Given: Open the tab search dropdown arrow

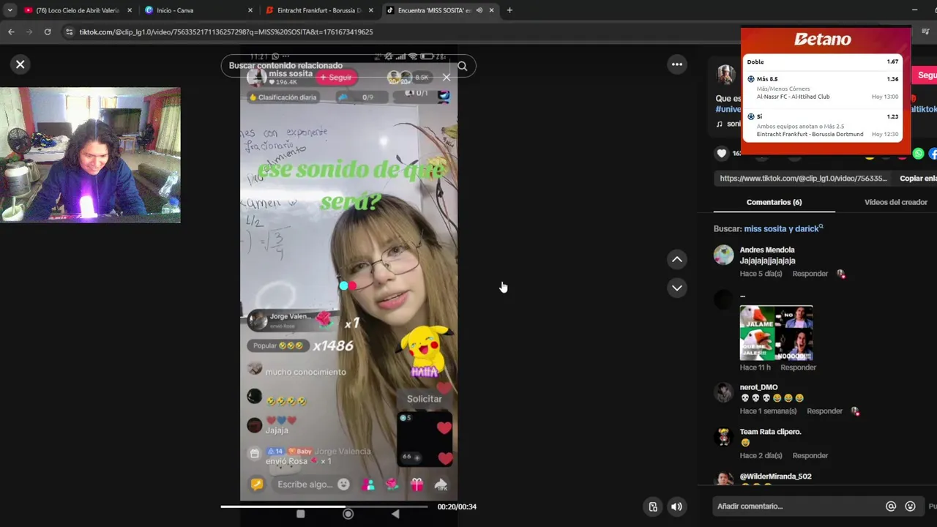Looking at the screenshot, I should click(10, 10).
